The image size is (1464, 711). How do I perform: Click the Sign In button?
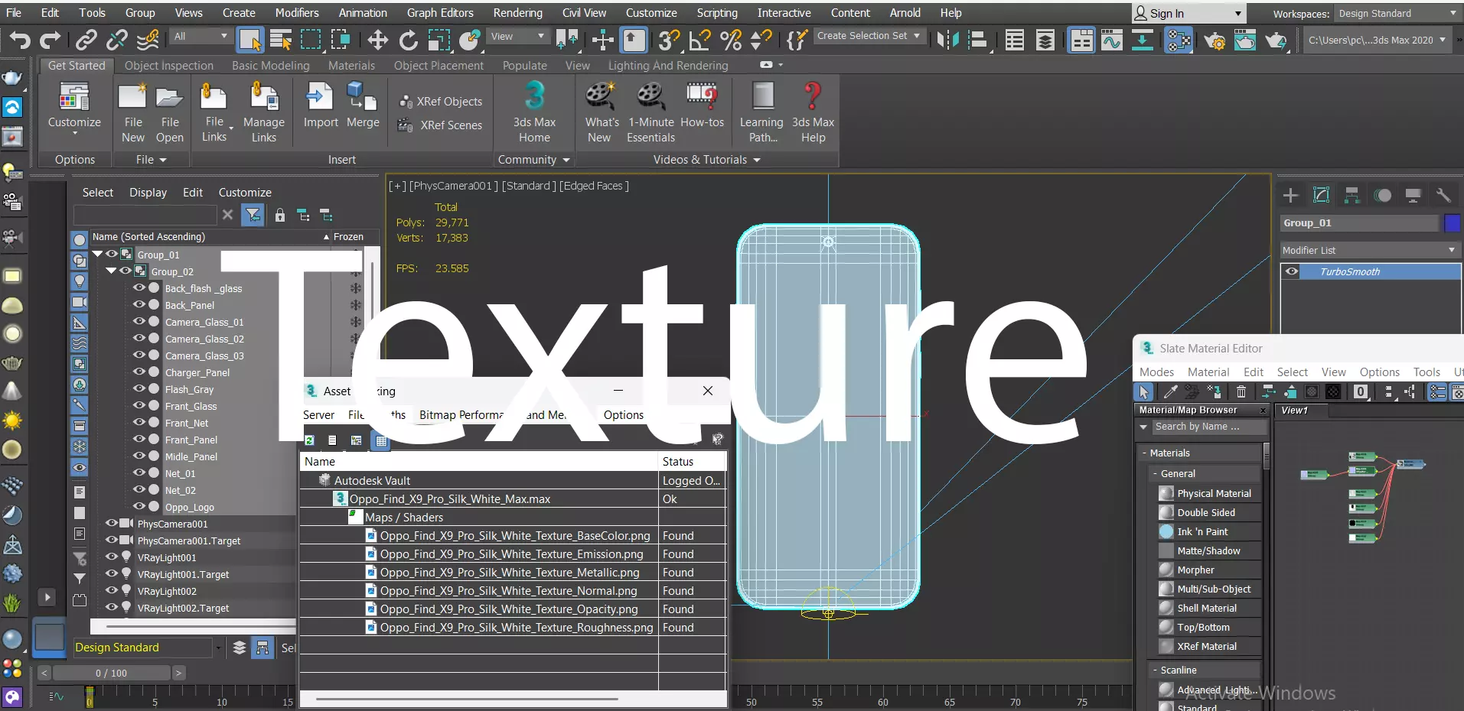(x=1188, y=14)
